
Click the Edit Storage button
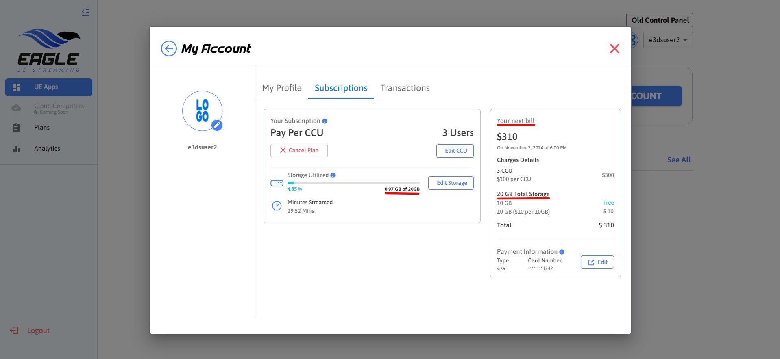pyautogui.click(x=451, y=183)
